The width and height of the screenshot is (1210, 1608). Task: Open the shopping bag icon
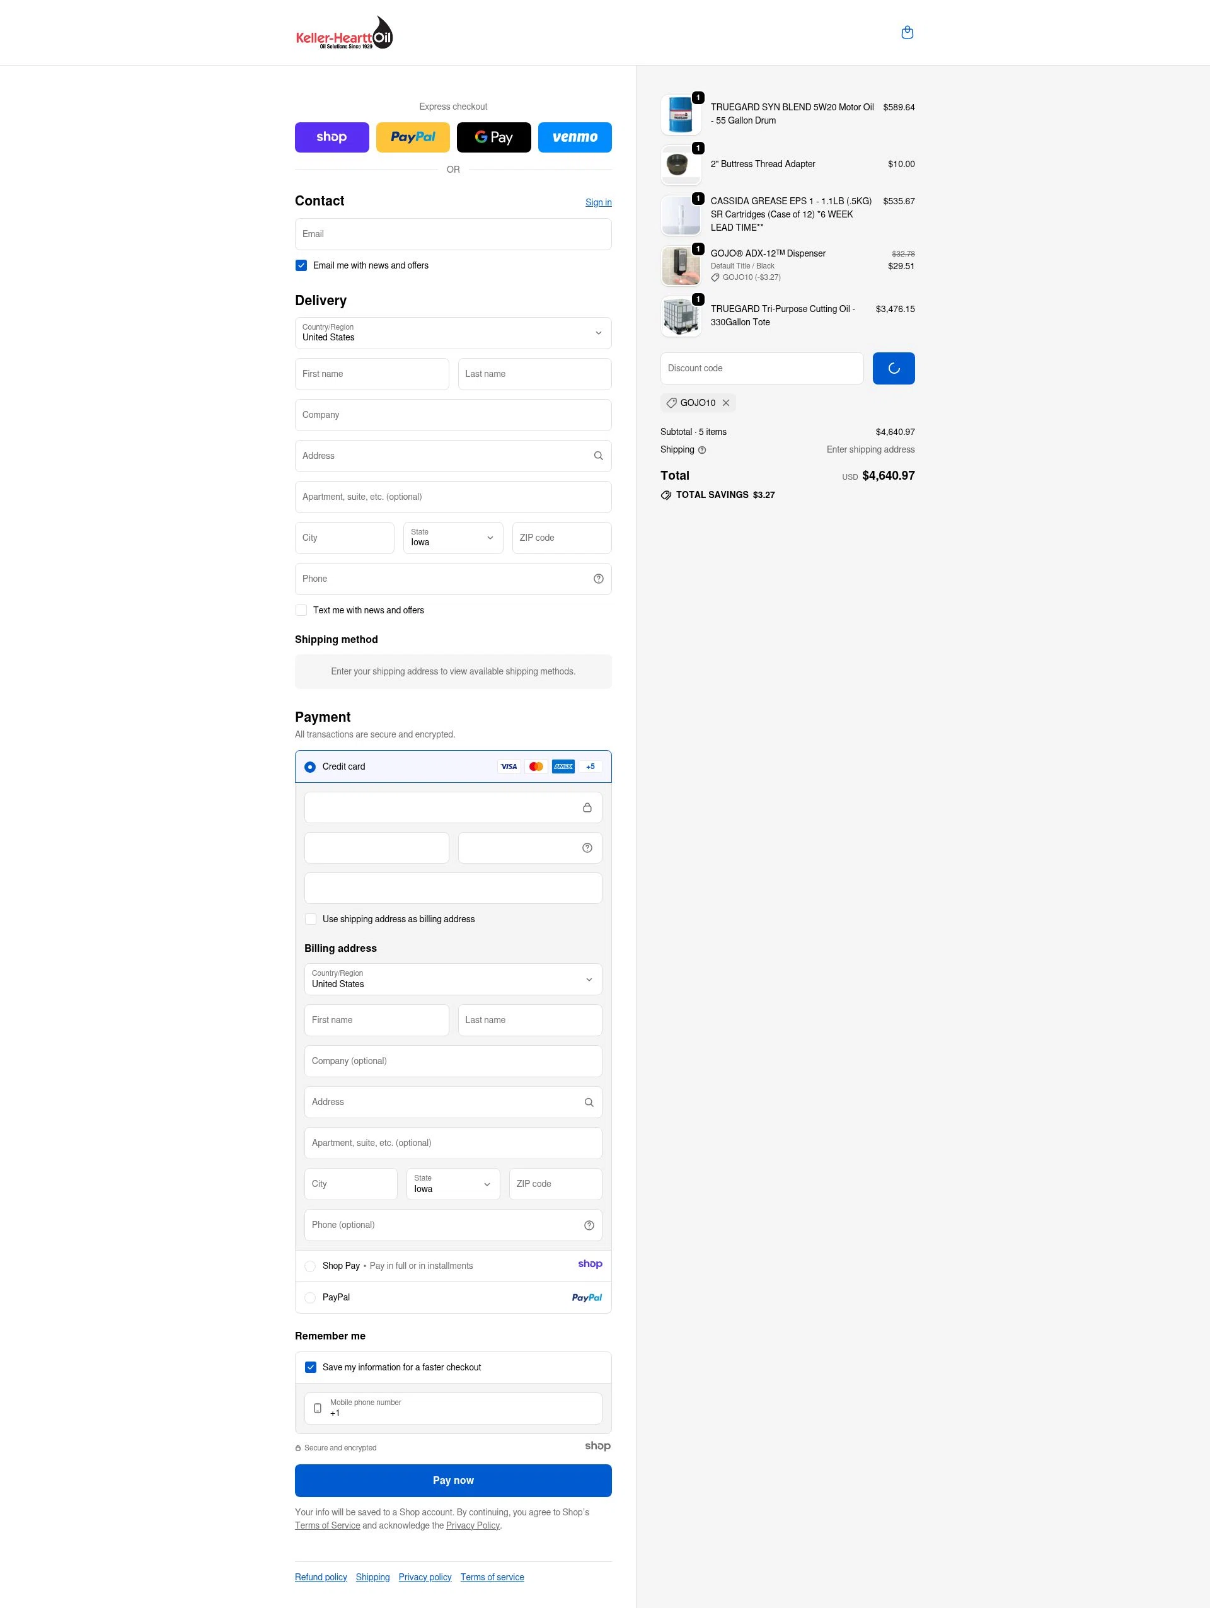point(907,32)
